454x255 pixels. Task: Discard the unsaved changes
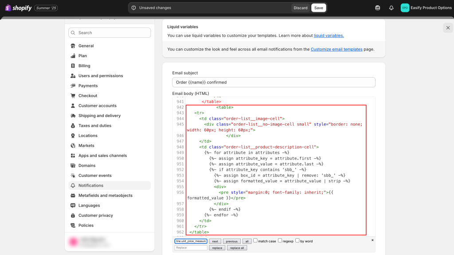(300, 8)
